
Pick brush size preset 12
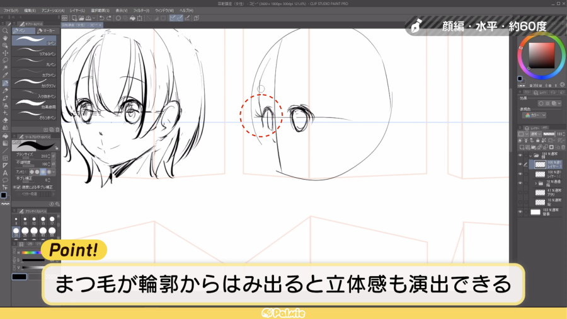click(34, 220)
